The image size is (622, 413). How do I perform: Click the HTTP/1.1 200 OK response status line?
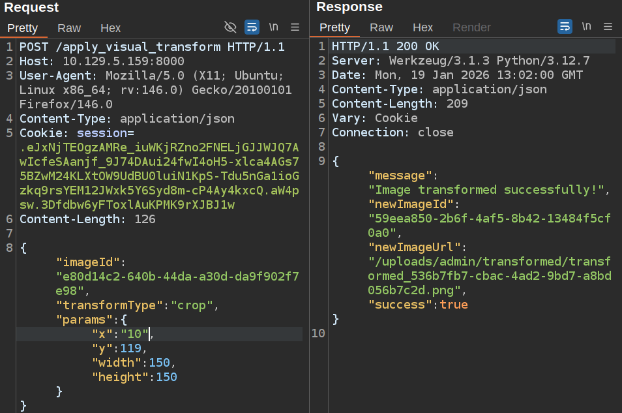coord(385,47)
